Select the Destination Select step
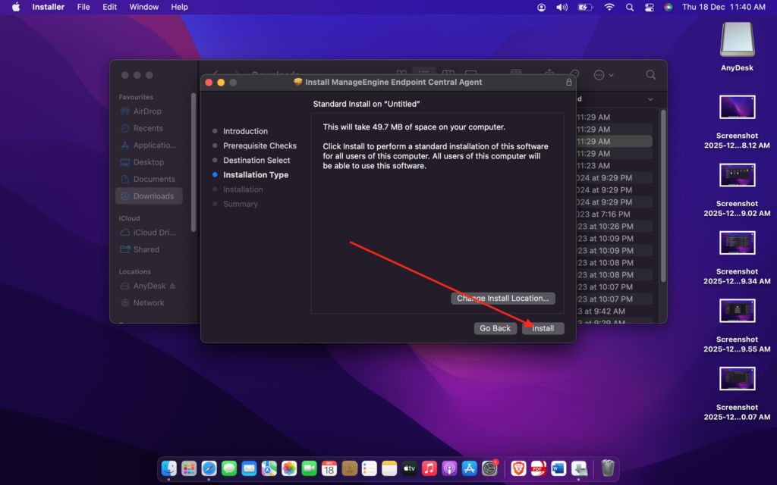The image size is (777, 485). tap(256, 161)
